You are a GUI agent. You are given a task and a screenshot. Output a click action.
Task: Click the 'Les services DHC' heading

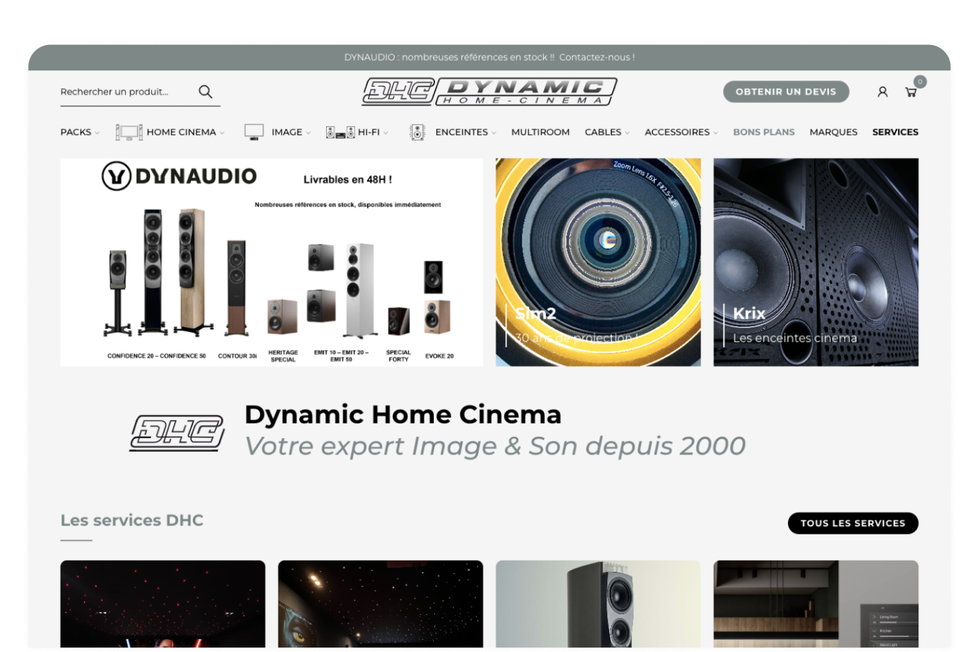coord(132,520)
